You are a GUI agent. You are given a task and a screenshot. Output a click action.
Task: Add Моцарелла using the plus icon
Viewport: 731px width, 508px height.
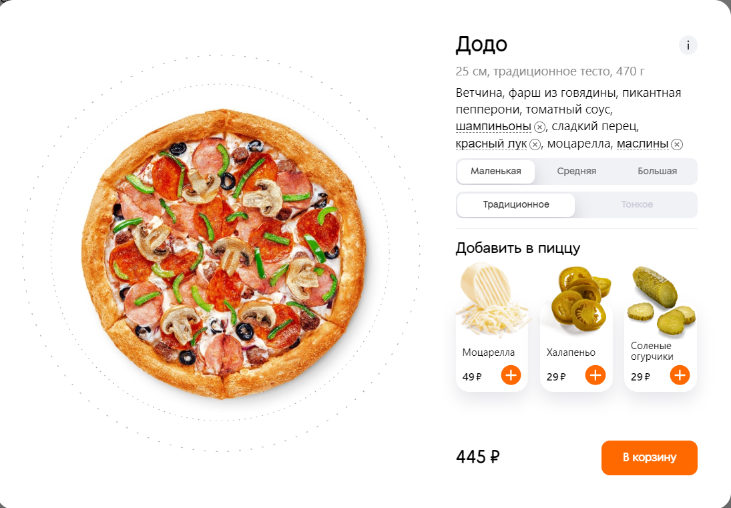511,375
